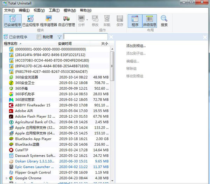Select the 360杀毒 shield icon
The height and width of the screenshot is (184, 210).
click(x=11, y=88)
